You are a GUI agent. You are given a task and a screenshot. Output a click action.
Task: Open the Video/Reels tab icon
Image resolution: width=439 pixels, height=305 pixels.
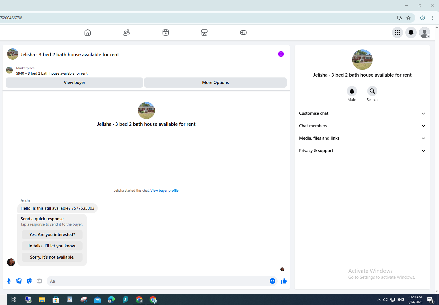pyautogui.click(x=166, y=33)
